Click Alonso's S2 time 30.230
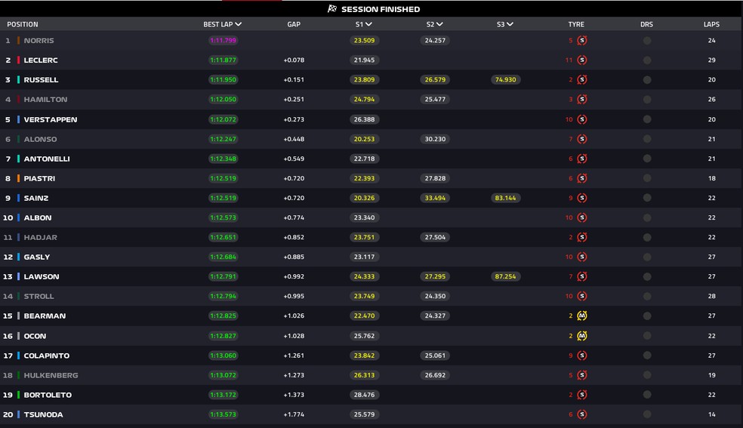The width and height of the screenshot is (743, 428). tap(435, 139)
